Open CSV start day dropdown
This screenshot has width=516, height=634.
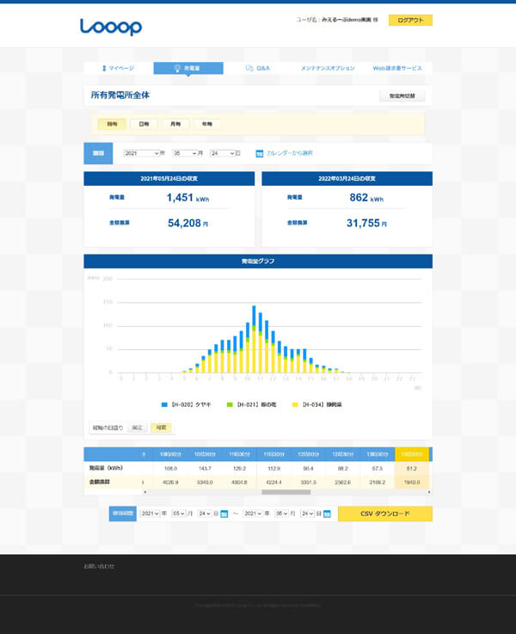pos(205,514)
